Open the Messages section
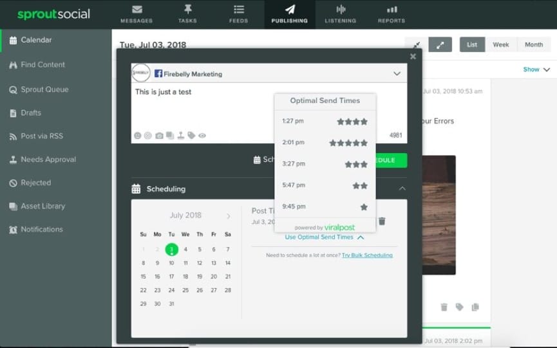557x348 pixels. 137,14
